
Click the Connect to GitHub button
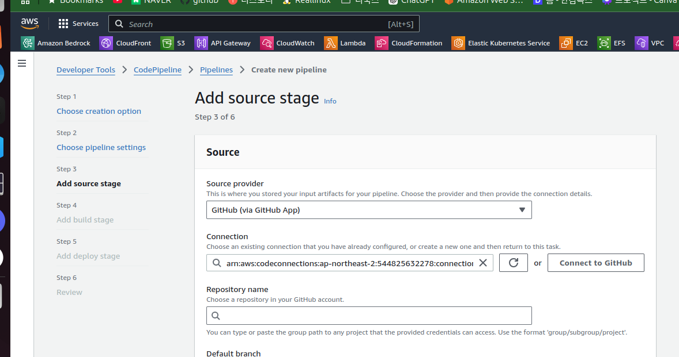(595, 263)
